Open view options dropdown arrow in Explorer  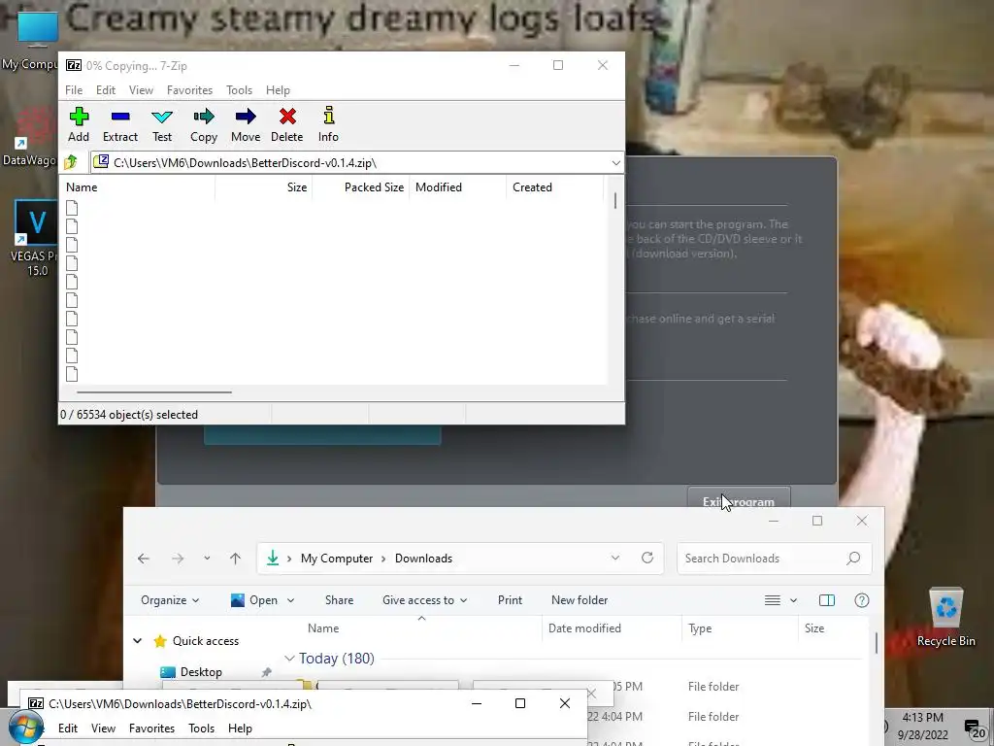[793, 600]
